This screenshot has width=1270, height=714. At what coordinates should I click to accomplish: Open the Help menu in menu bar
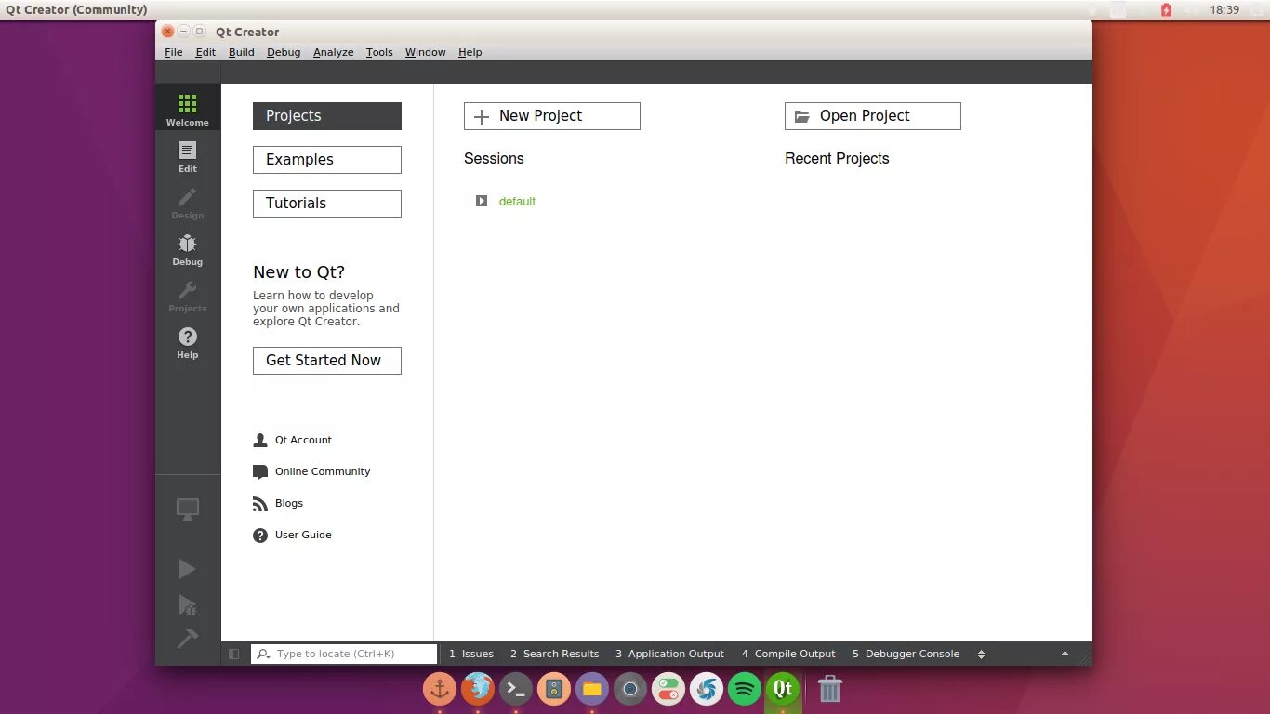click(470, 52)
